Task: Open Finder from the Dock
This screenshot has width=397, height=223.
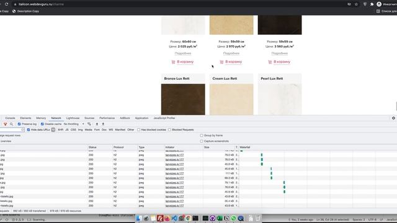Action: pyautogui.click(x=139, y=218)
